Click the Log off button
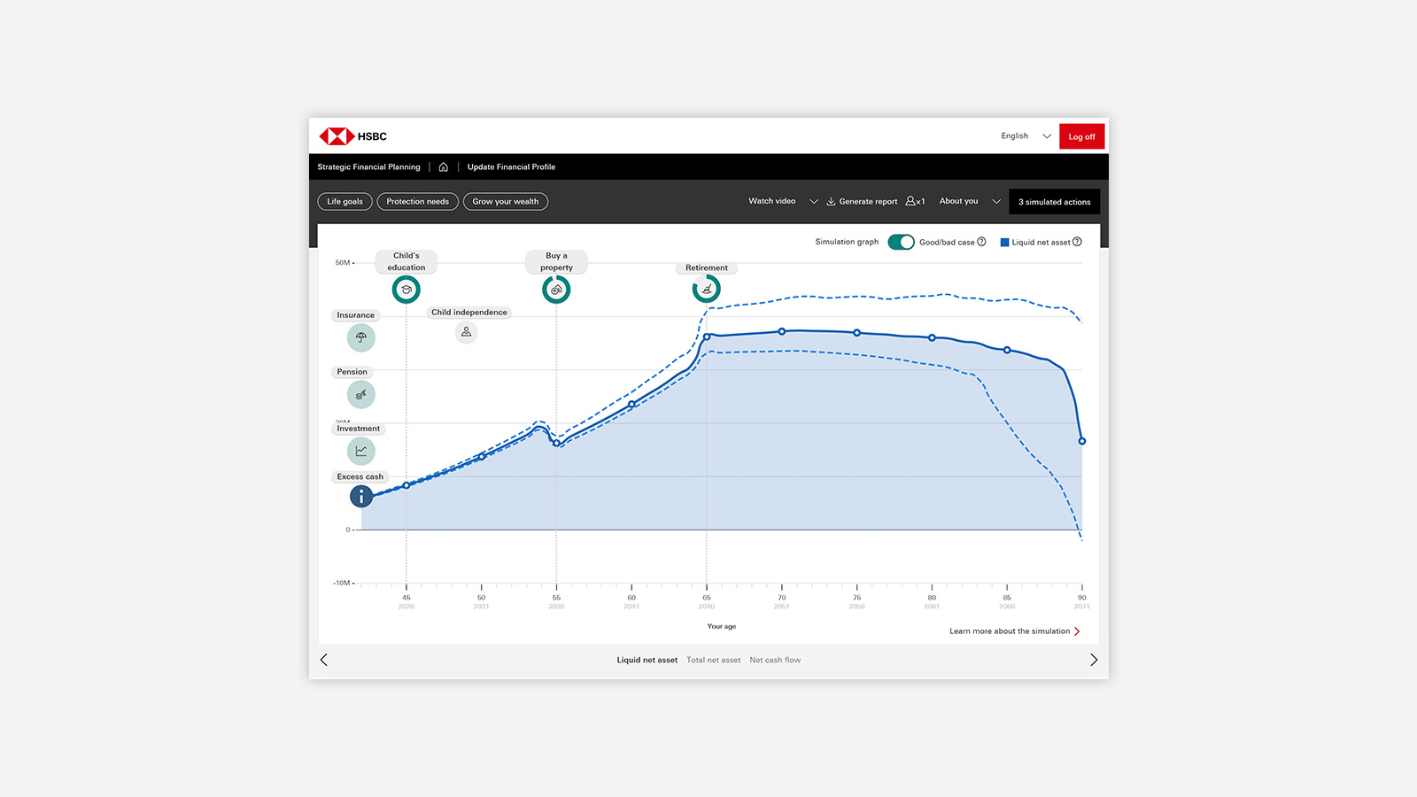 click(x=1081, y=136)
